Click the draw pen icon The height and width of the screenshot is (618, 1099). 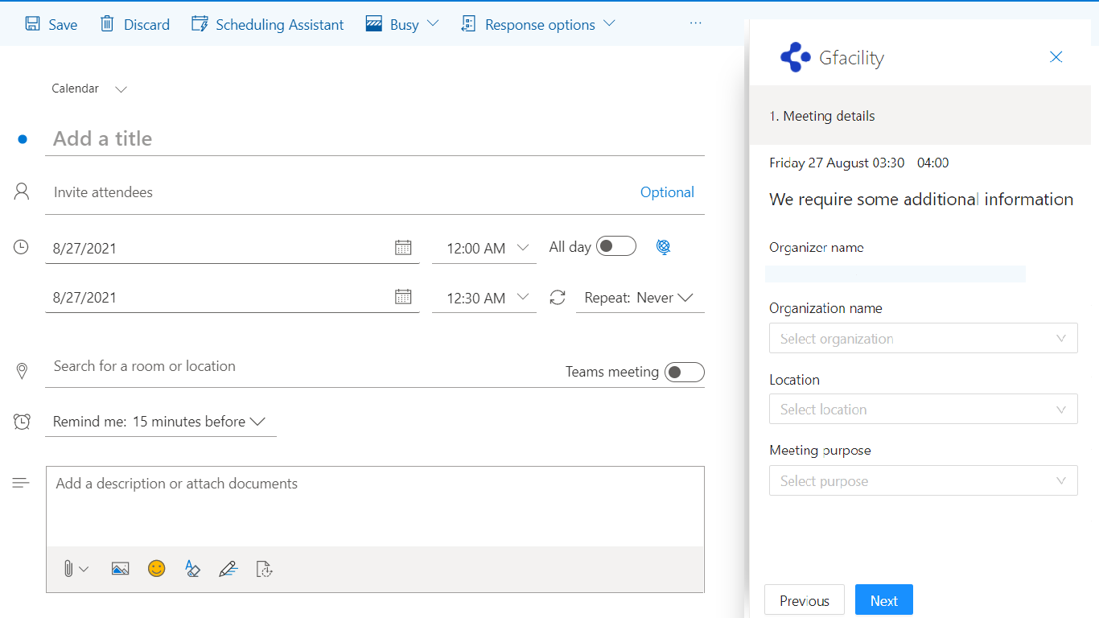tap(228, 569)
